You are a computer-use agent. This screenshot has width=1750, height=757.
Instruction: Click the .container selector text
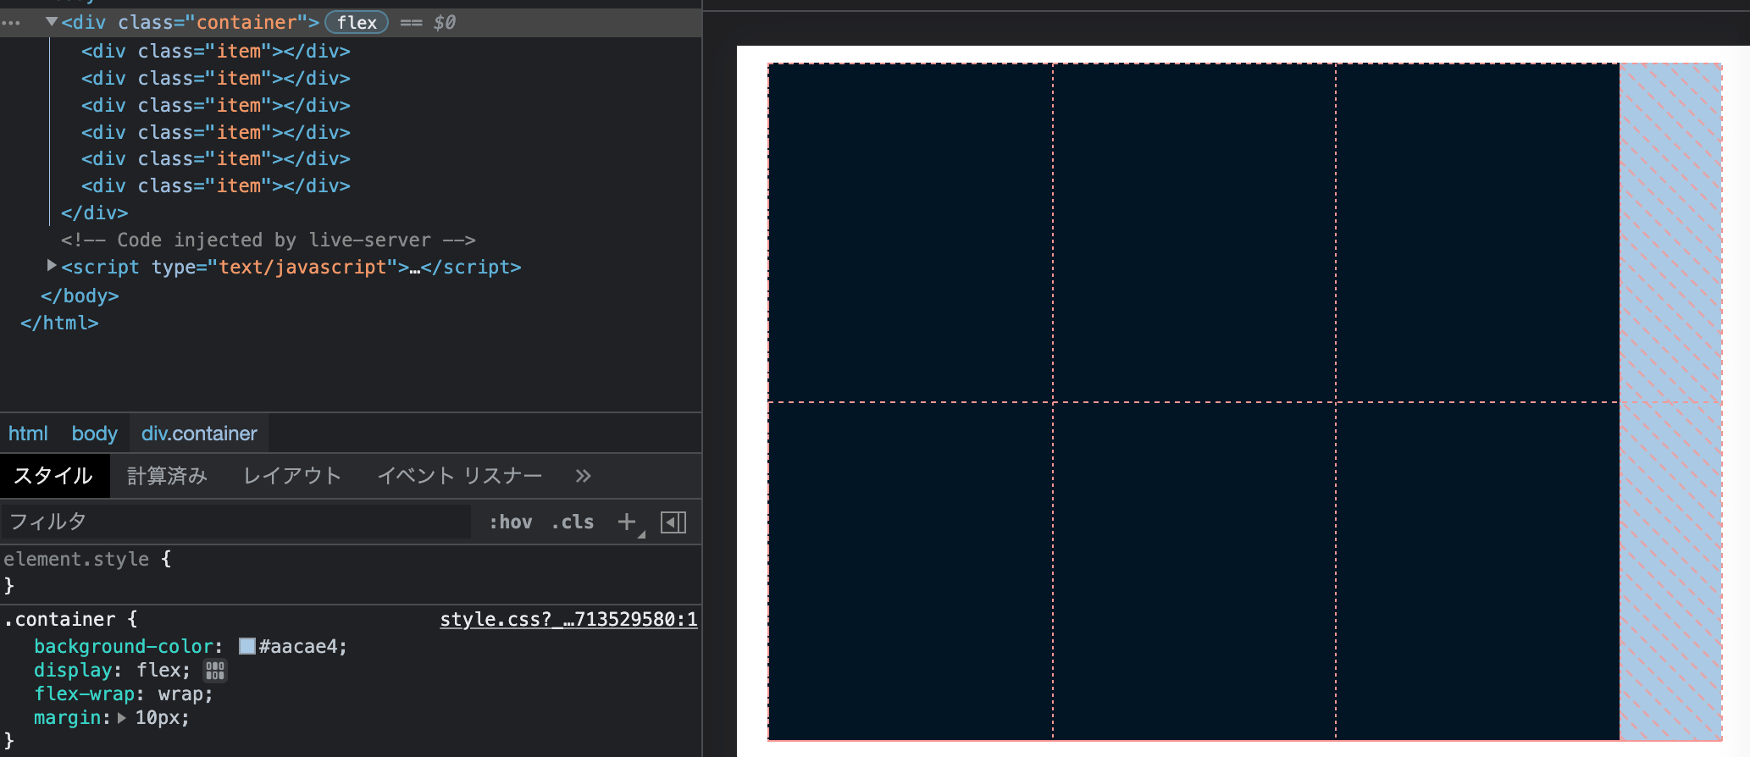coord(59,620)
